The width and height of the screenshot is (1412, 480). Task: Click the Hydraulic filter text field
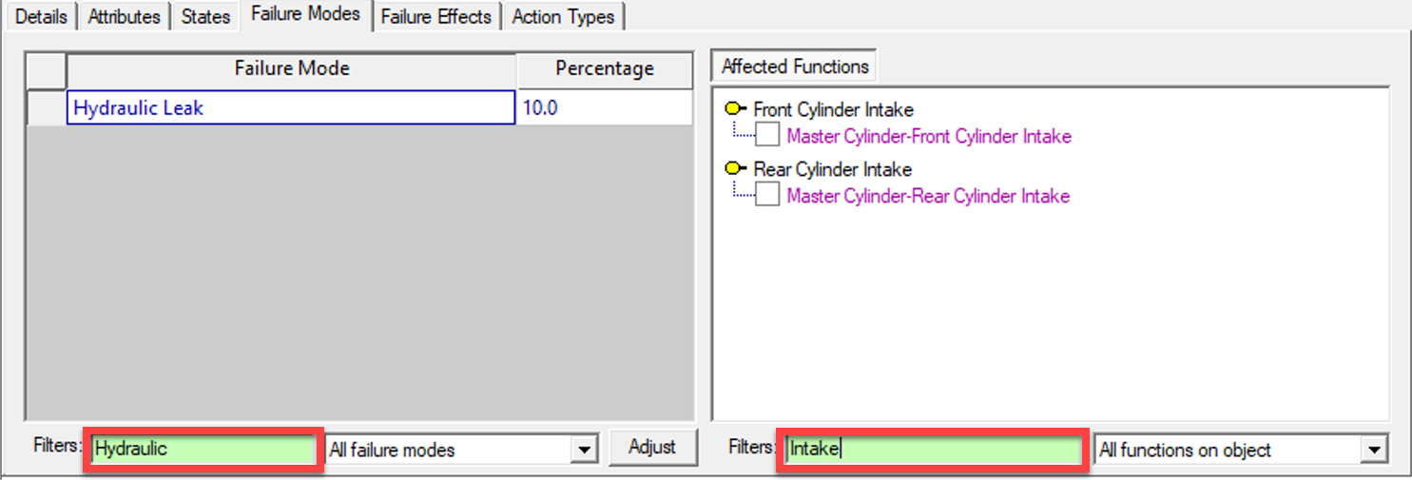[x=203, y=449]
